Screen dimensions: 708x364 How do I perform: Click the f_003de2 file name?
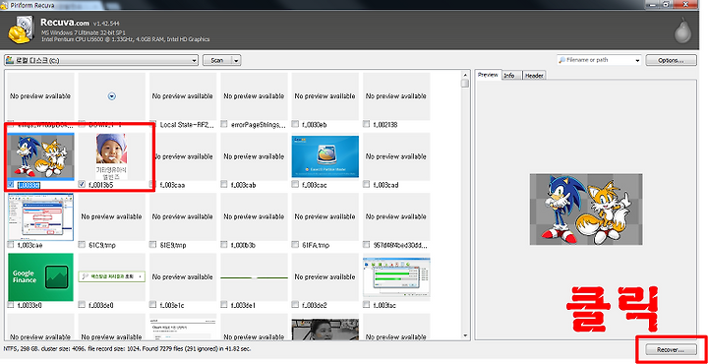coord(316,305)
